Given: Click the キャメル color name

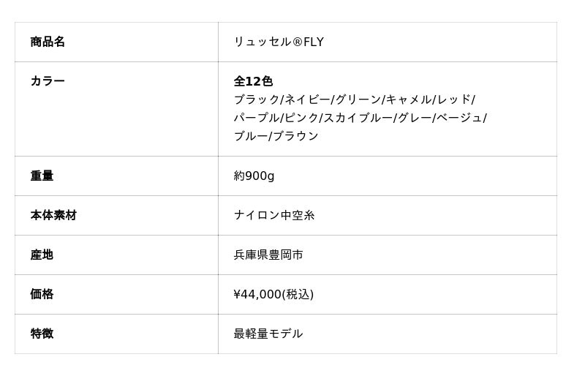Looking at the screenshot, I should coord(409,99).
